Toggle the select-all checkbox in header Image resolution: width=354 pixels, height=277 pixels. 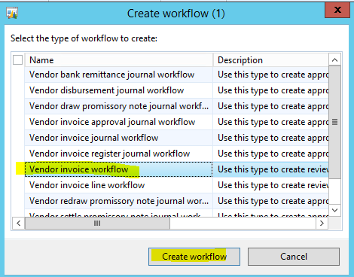(17, 59)
